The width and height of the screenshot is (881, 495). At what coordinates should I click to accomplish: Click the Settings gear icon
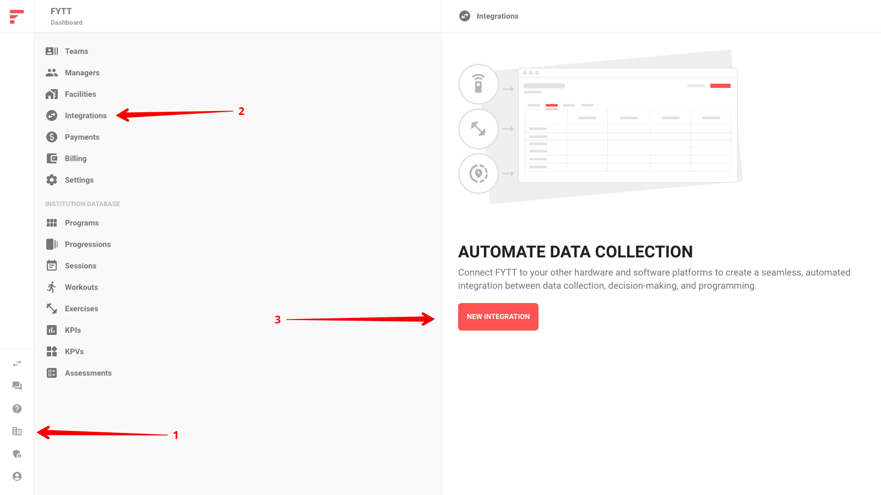[x=52, y=180]
